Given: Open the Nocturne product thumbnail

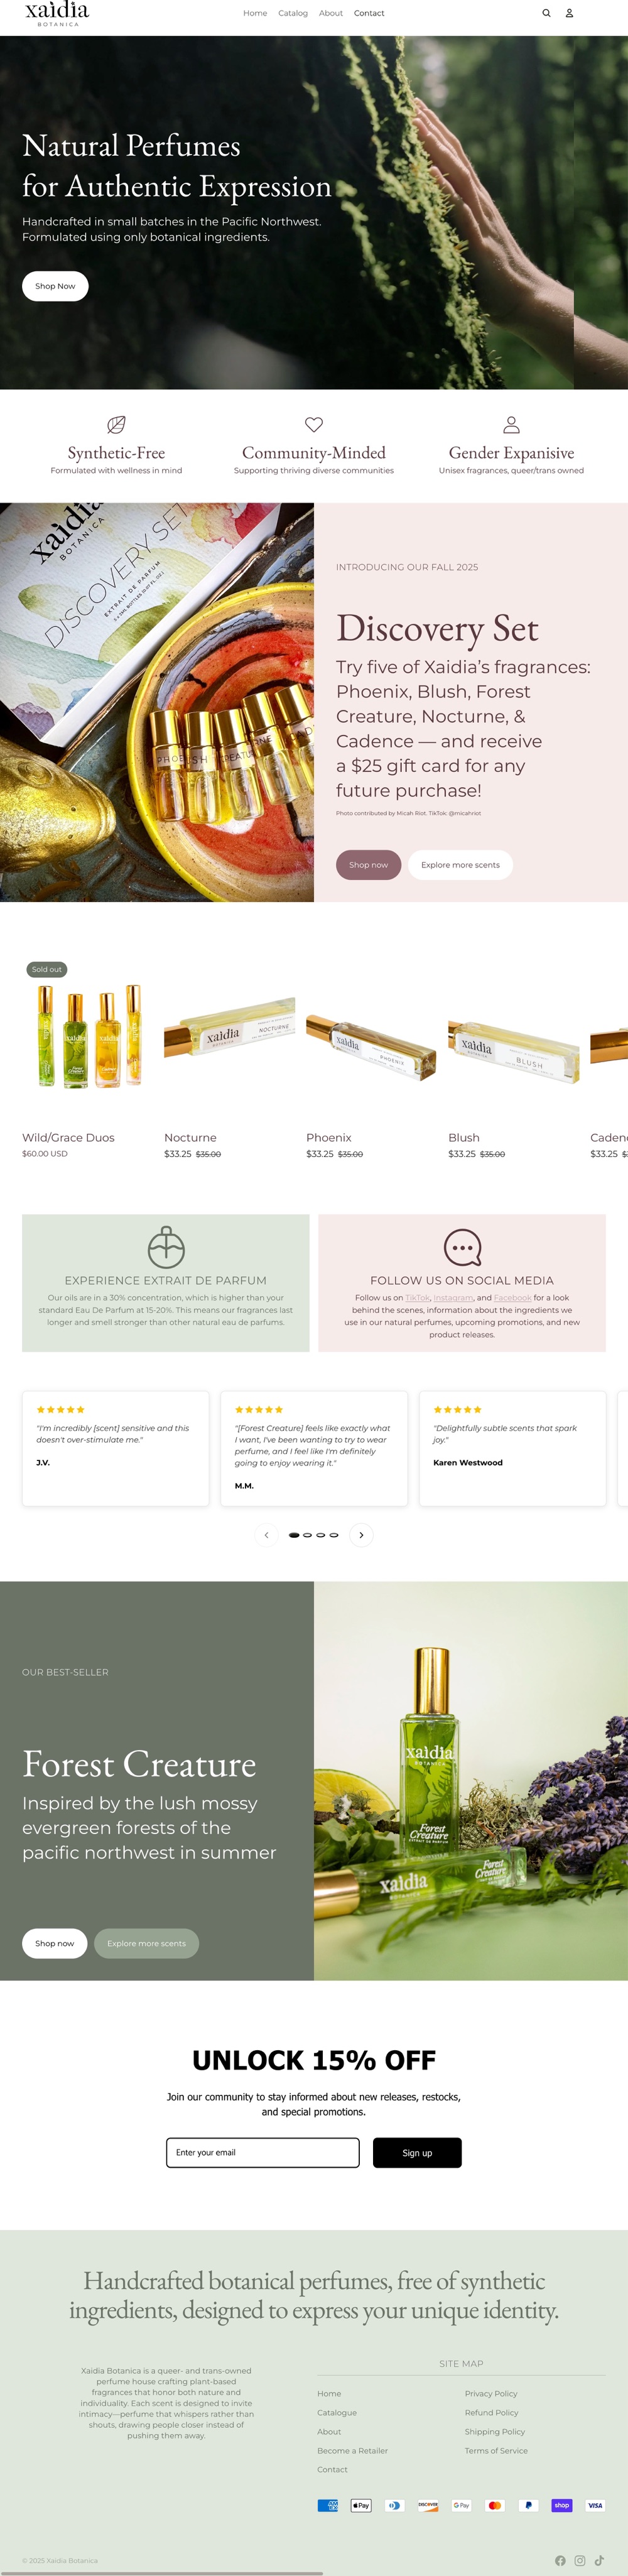Looking at the screenshot, I should click(229, 1035).
